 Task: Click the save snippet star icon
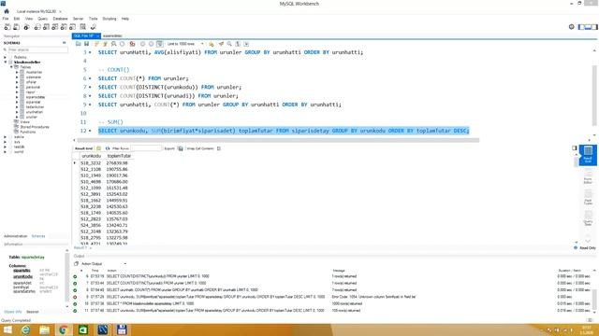[212, 44]
